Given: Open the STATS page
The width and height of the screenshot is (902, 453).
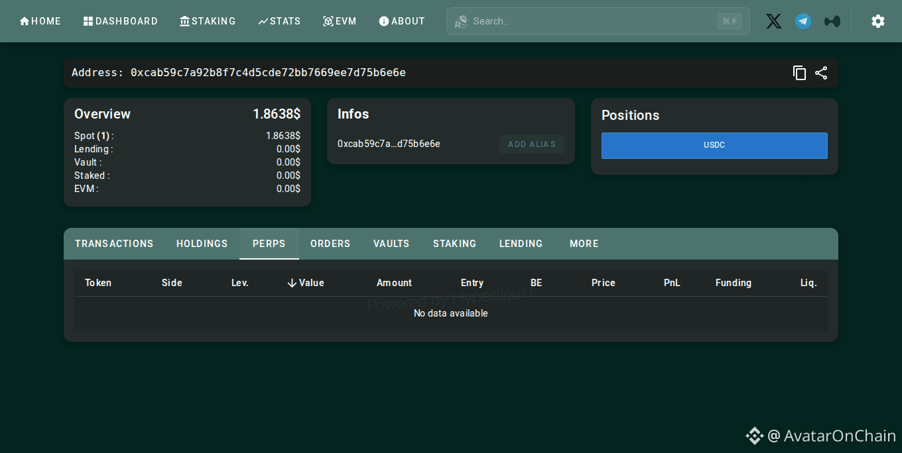Looking at the screenshot, I should tap(279, 21).
